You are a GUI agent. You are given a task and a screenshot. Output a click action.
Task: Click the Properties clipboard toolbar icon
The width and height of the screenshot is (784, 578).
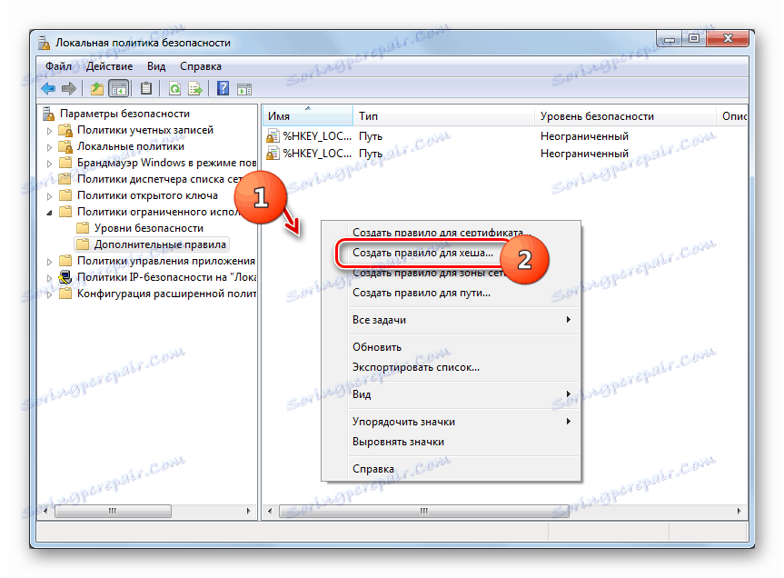tap(146, 89)
